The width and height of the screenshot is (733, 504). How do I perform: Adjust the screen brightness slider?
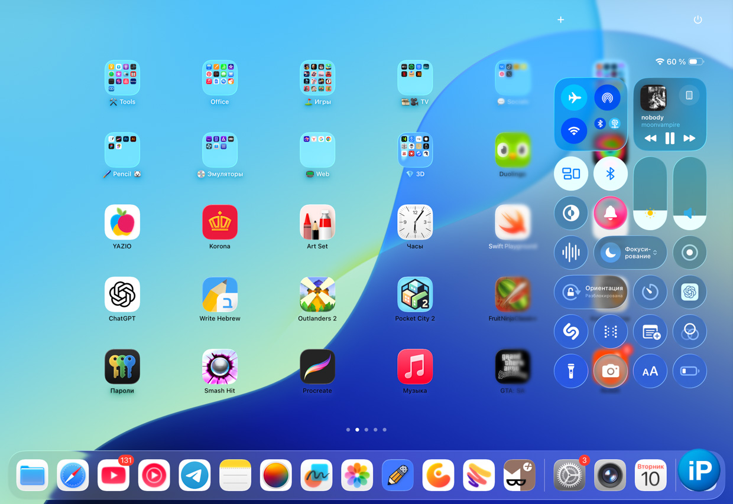pos(650,194)
